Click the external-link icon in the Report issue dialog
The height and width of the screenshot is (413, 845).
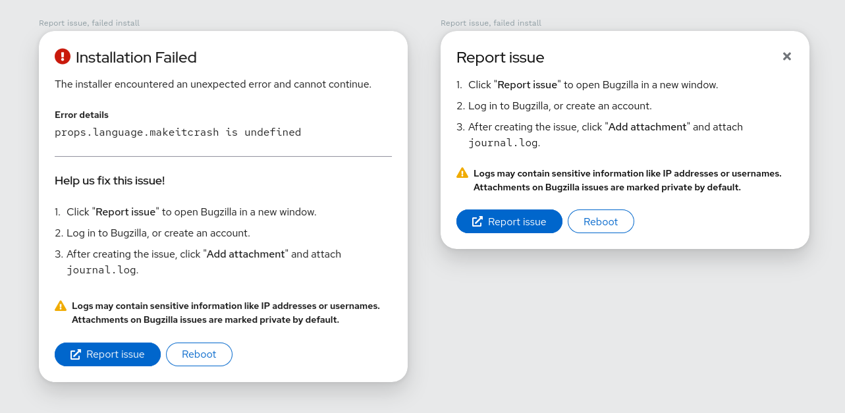tap(477, 222)
